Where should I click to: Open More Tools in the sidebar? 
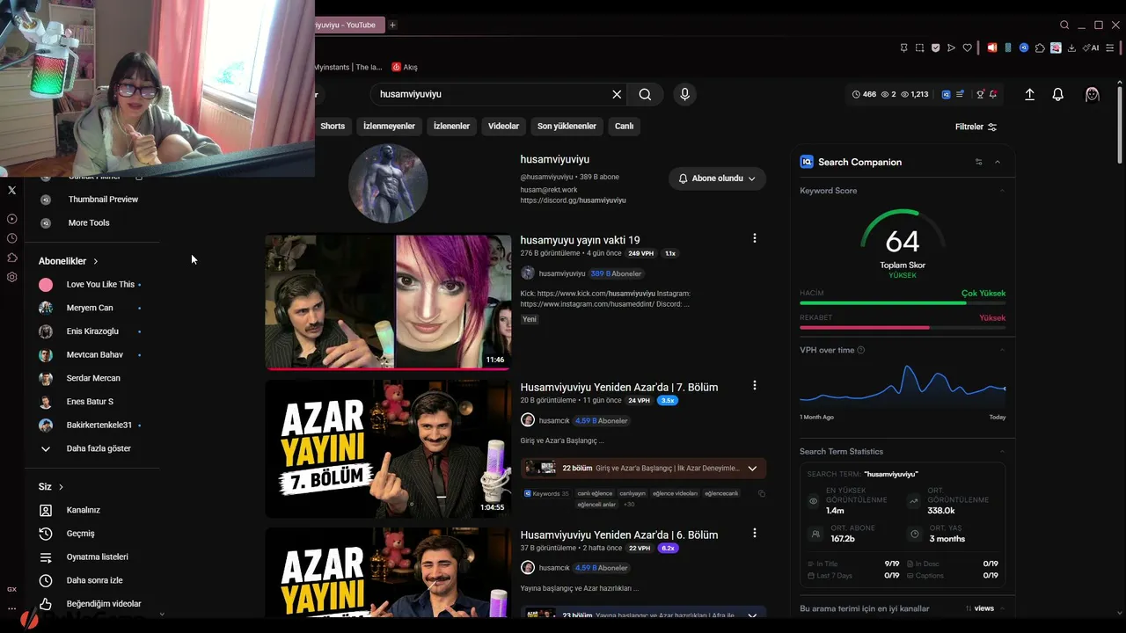(90, 223)
